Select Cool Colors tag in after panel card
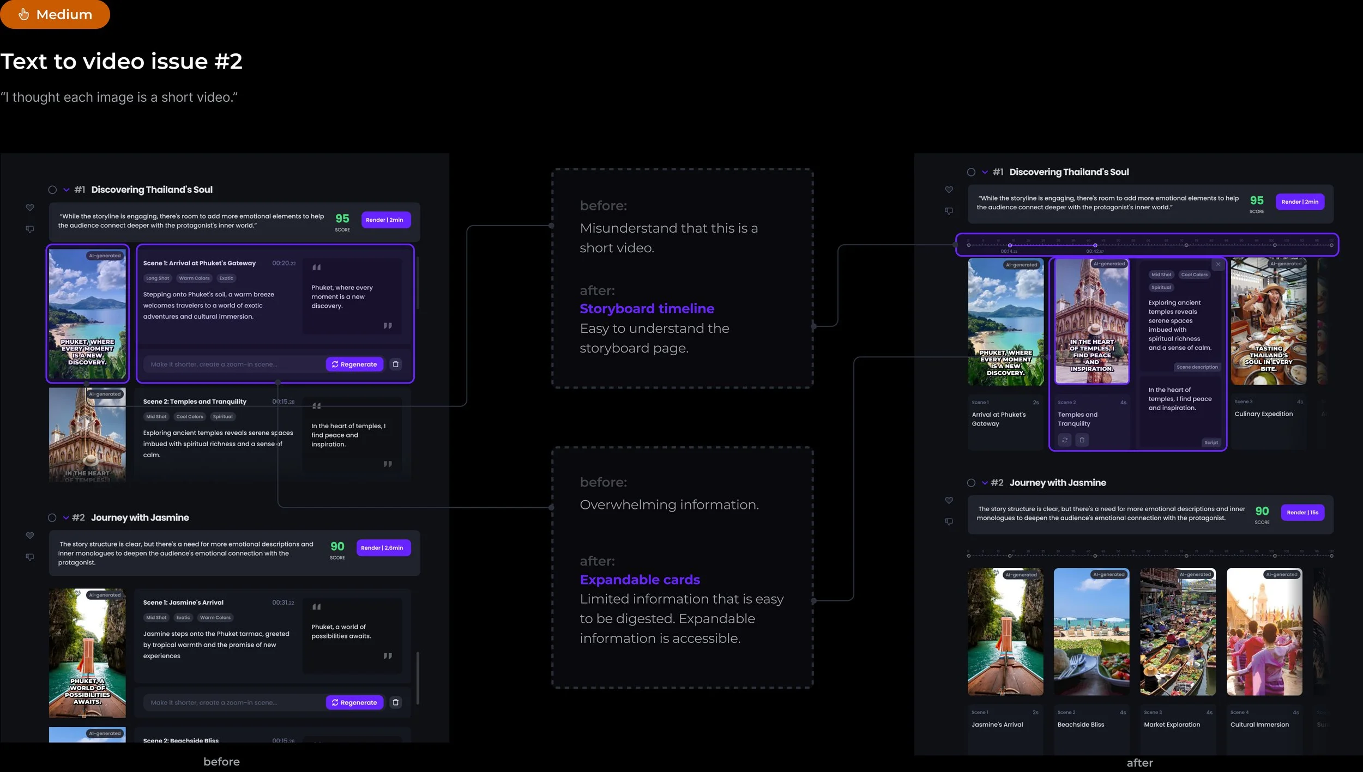 (x=1194, y=275)
